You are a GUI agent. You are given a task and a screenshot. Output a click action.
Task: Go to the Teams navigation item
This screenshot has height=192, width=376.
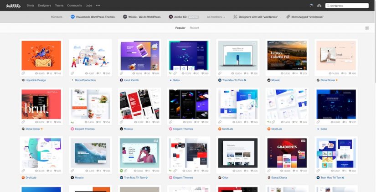(x=59, y=5)
